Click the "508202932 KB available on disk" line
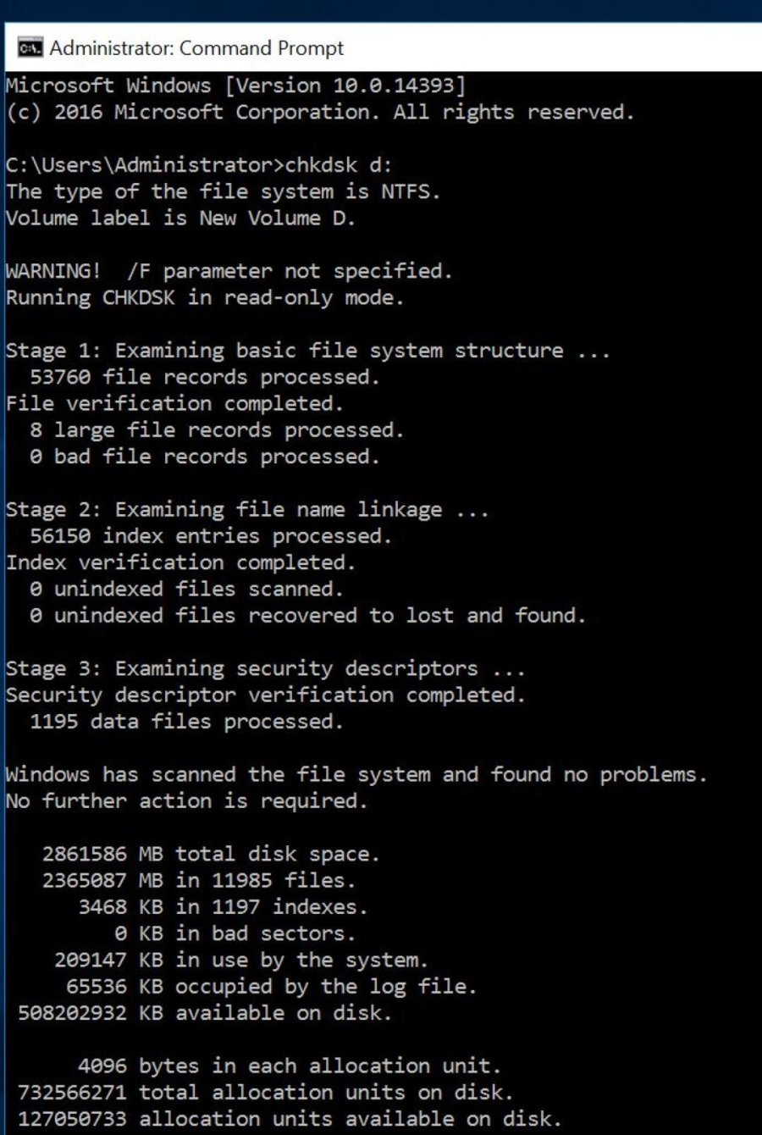Viewport: 762px width, 1135px height. (x=205, y=1013)
